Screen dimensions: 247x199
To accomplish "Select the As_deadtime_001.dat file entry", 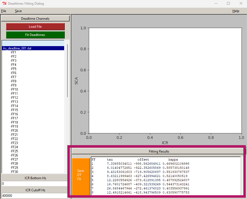I will tap(17, 48).
